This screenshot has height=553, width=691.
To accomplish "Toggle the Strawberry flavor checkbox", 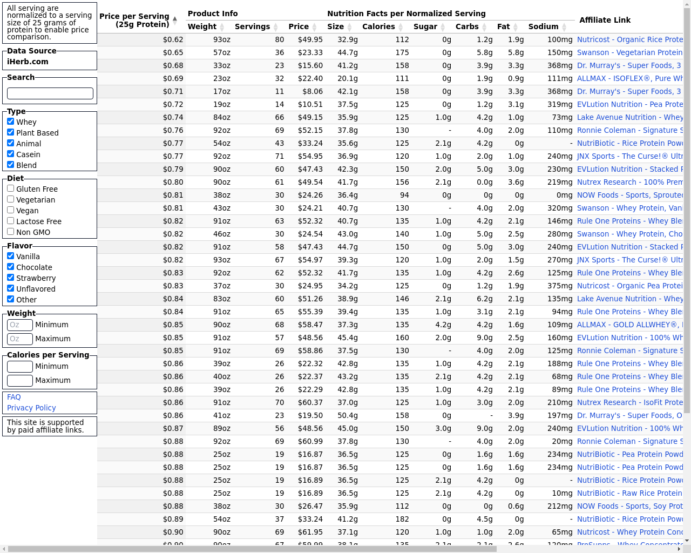I will pos(10,278).
